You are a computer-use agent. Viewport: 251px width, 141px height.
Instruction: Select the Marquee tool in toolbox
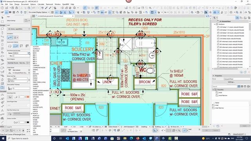(2, 22)
